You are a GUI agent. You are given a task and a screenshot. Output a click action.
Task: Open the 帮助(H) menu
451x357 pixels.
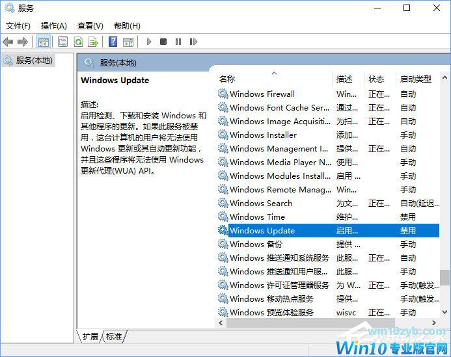(x=127, y=26)
